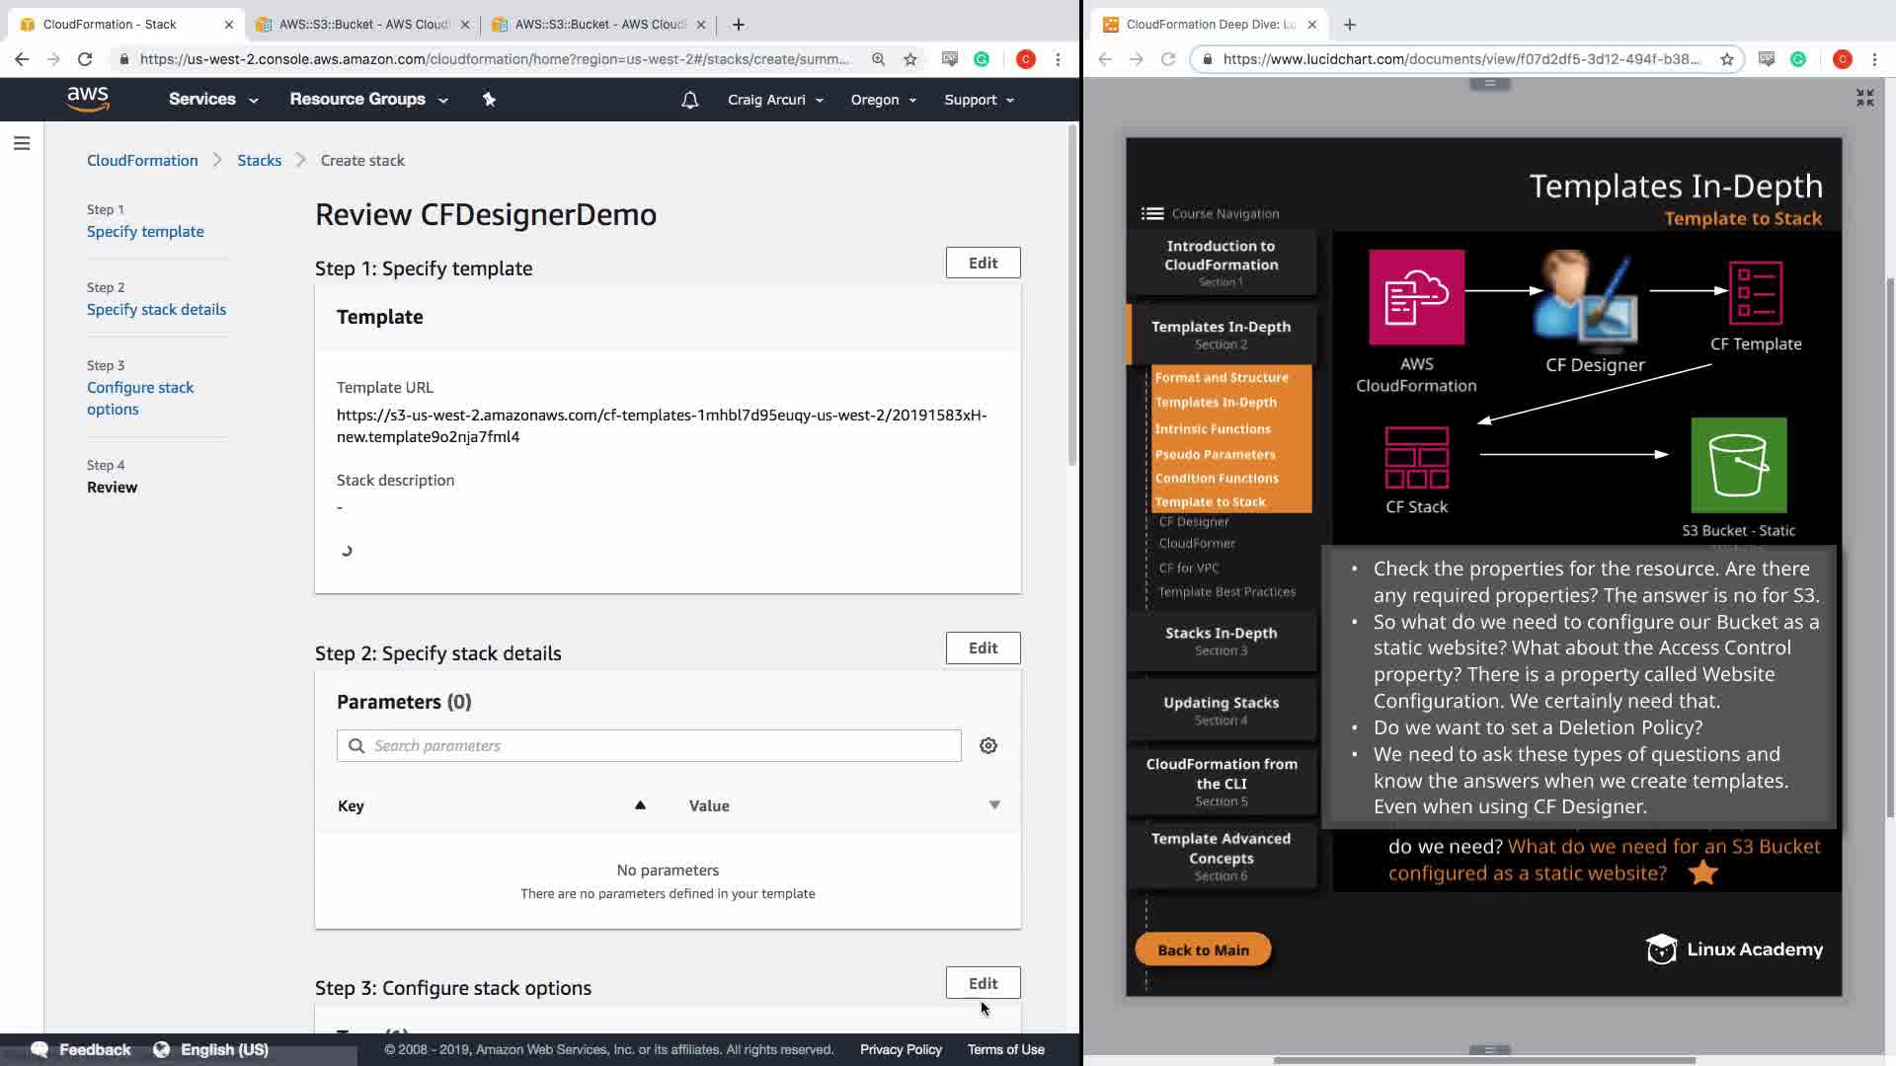Image resolution: width=1896 pixels, height=1066 pixels.
Task: Focus the Search parameters field
Action: [649, 746]
